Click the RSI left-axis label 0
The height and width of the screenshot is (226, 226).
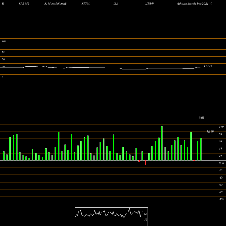tap(2, 77)
